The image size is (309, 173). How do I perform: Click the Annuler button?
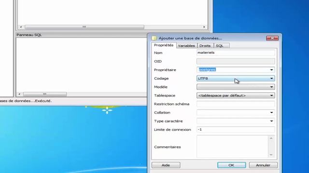click(x=263, y=165)
